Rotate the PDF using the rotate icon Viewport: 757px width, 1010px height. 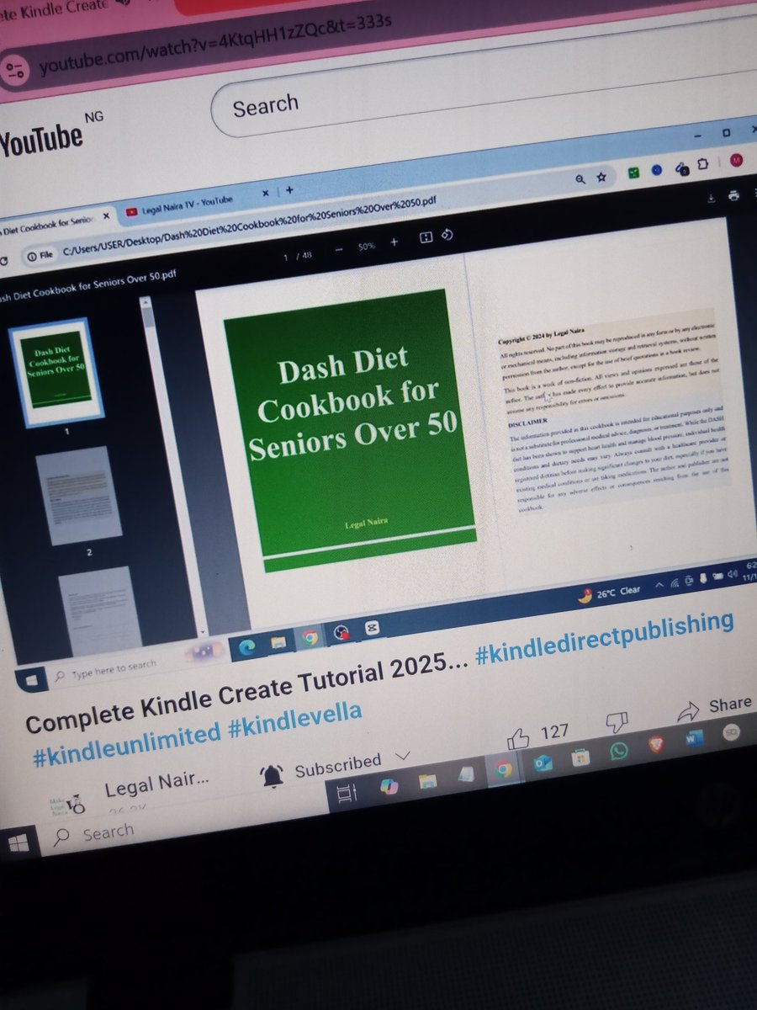(448, 235)
